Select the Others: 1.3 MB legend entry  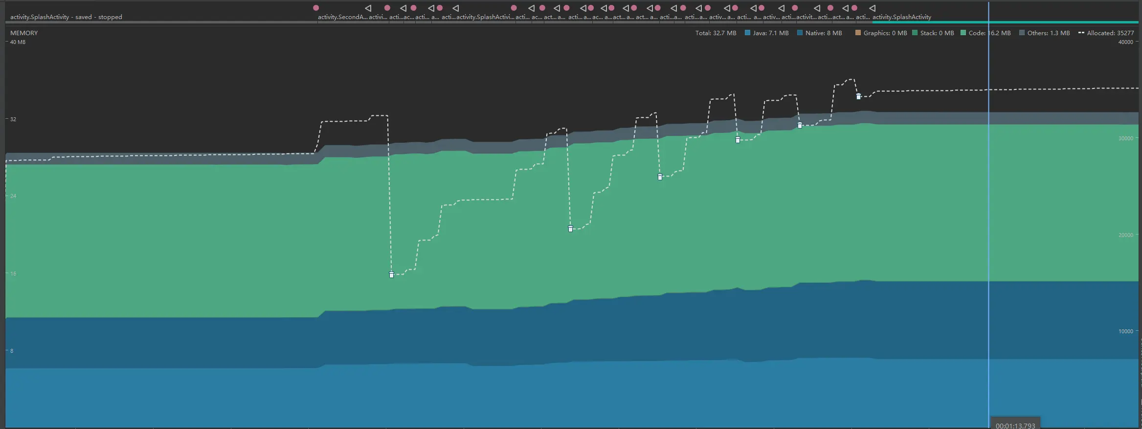point(1045,33)
